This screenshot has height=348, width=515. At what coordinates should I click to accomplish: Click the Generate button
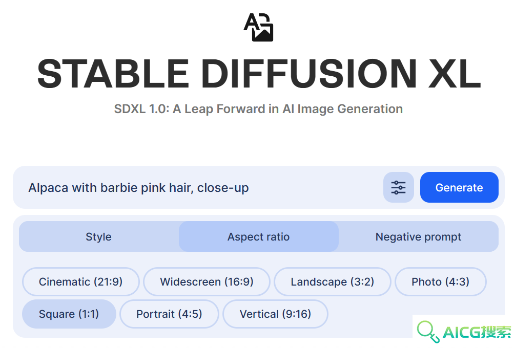(x=459, y=187)
